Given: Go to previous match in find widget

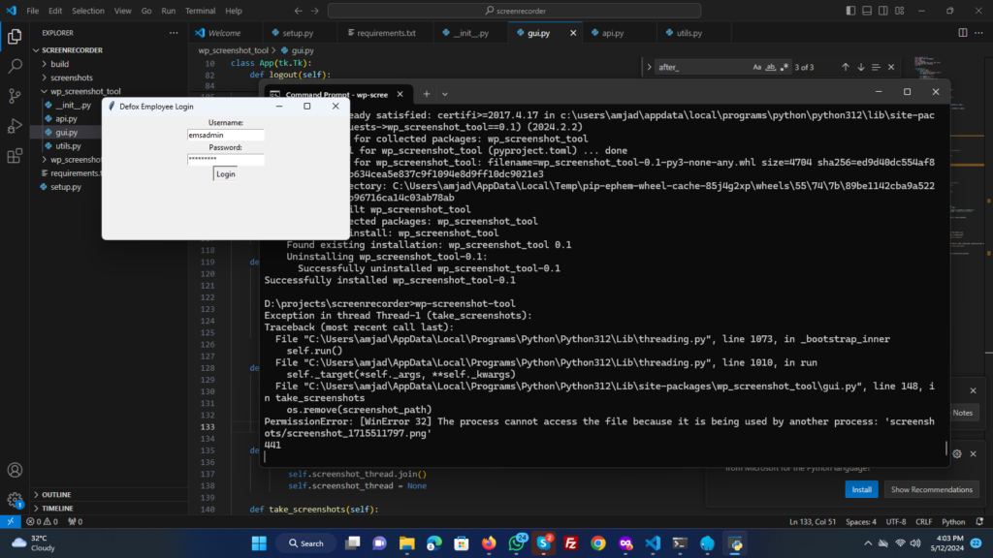Looking at the screenshot, I should click(x=845, y=67).
